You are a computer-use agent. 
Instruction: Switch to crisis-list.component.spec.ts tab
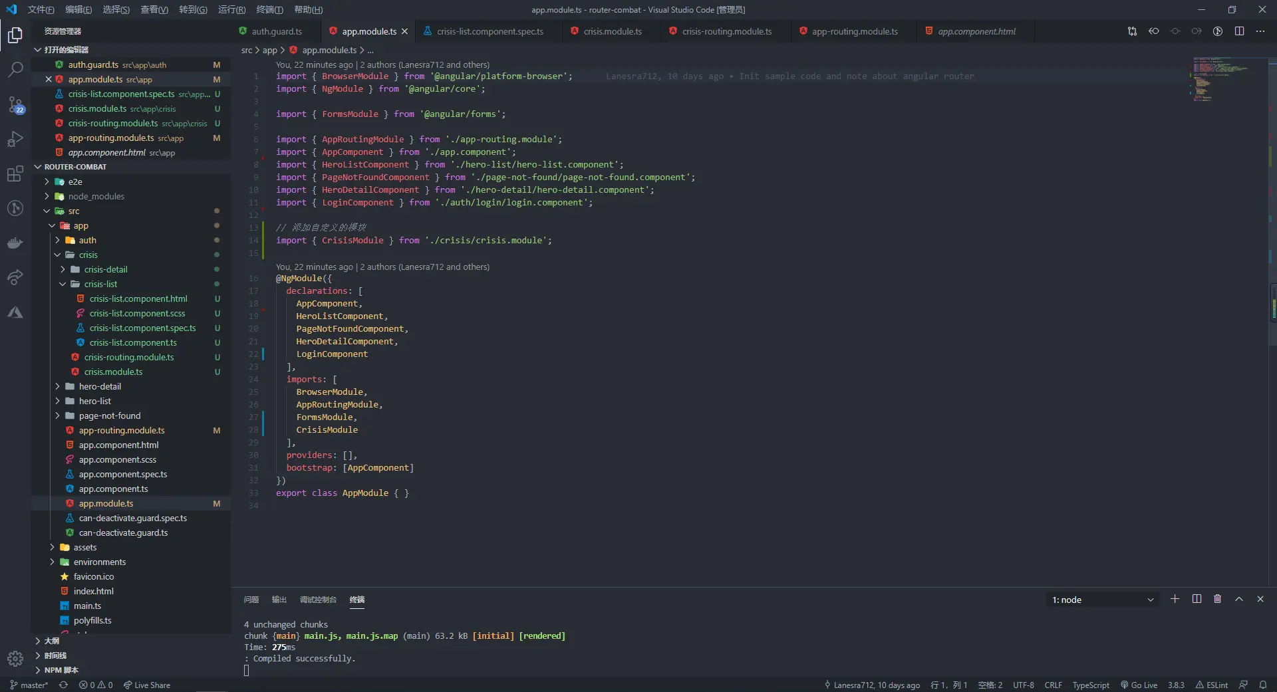tap(490, 31)
